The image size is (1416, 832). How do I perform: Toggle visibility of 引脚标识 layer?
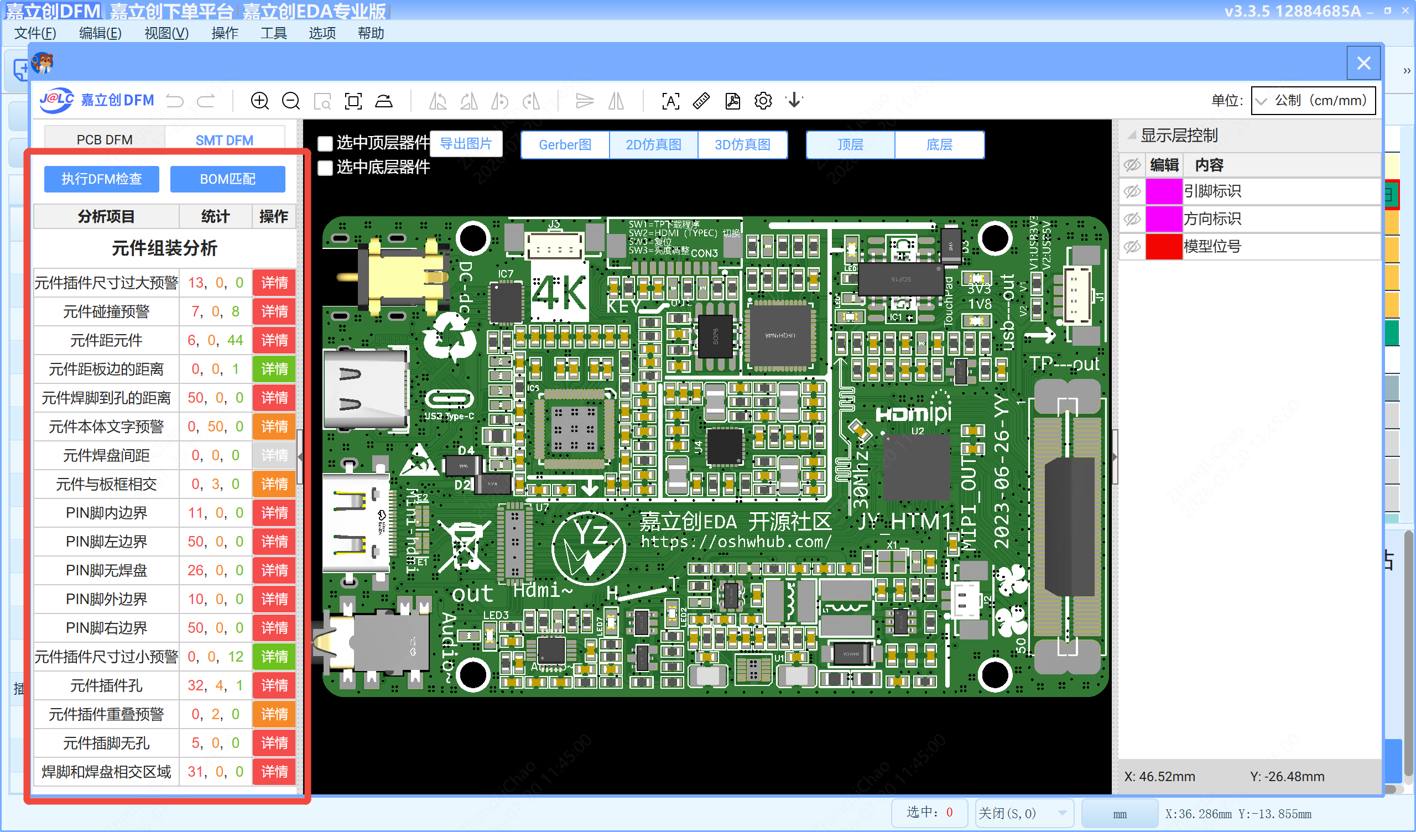(x=1132, y=192)
